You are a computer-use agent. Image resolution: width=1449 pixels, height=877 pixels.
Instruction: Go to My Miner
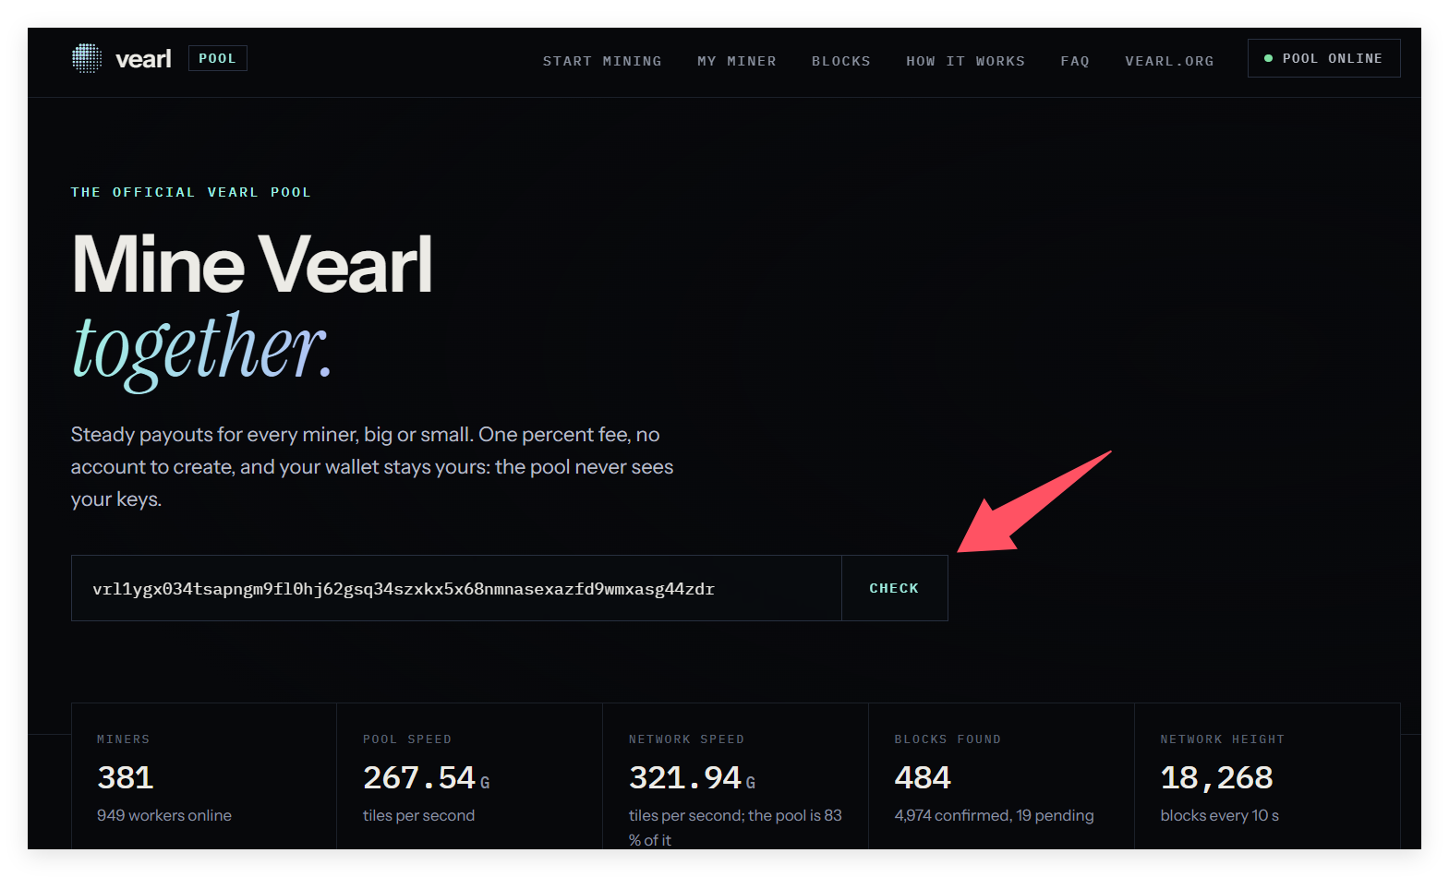737,61
